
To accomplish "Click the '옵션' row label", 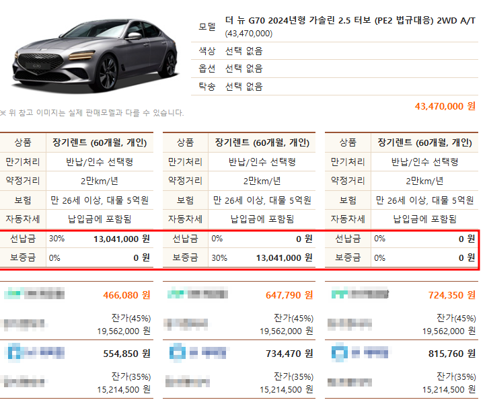I will coord(207,69).
